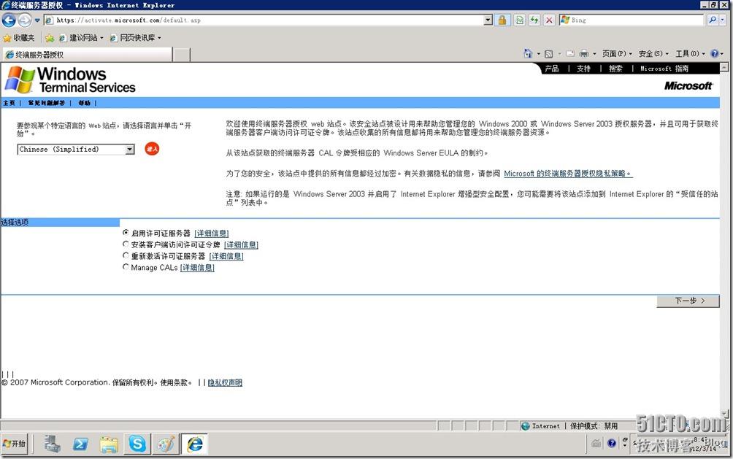Image resolution: width=733 pixels, height=459 pixels.
Task: Open Microsoft 的终端服务器授权隐私策略 link
Action: [568, 174]
